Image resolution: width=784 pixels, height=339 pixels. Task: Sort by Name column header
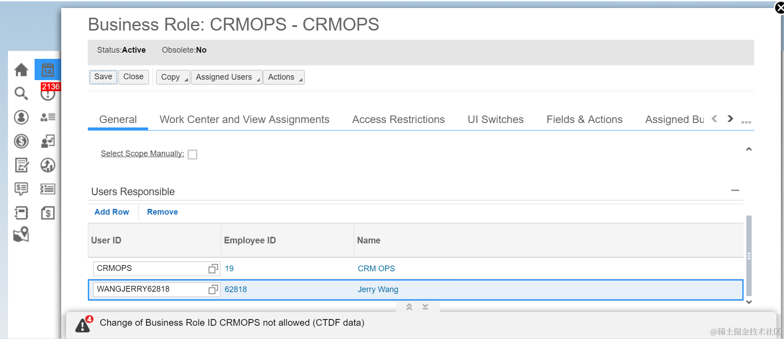549,240
